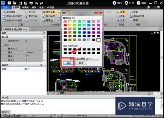The width and height of the screenshot is (164, 118).
Task: Toggle the 线宽 line width button
Action: [x=121, y=12]
